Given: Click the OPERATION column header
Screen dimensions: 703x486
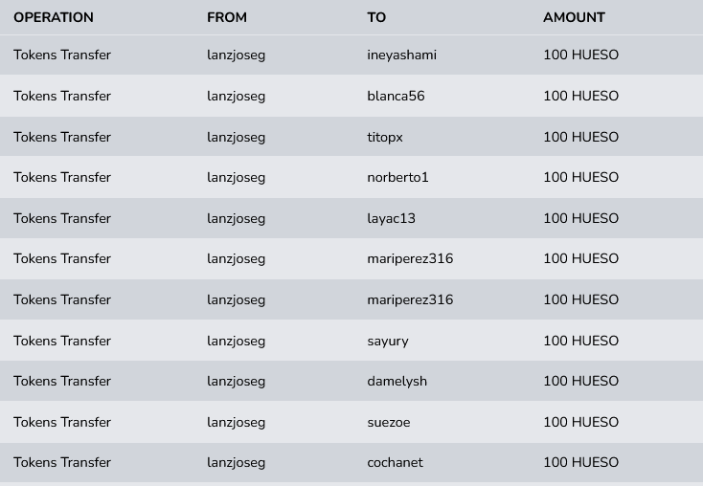Looking at the screenshot, I should pos(54,17).
